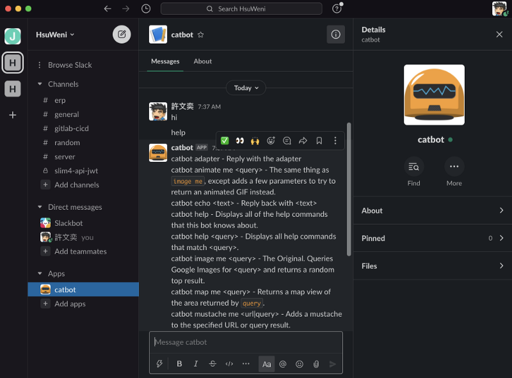Open more message actions menu
This screenshot has height=378, width=512.
(335, 141)
